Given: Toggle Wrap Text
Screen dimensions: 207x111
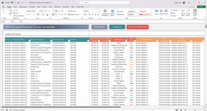Looking at the screenshot, I should point(72,11).
